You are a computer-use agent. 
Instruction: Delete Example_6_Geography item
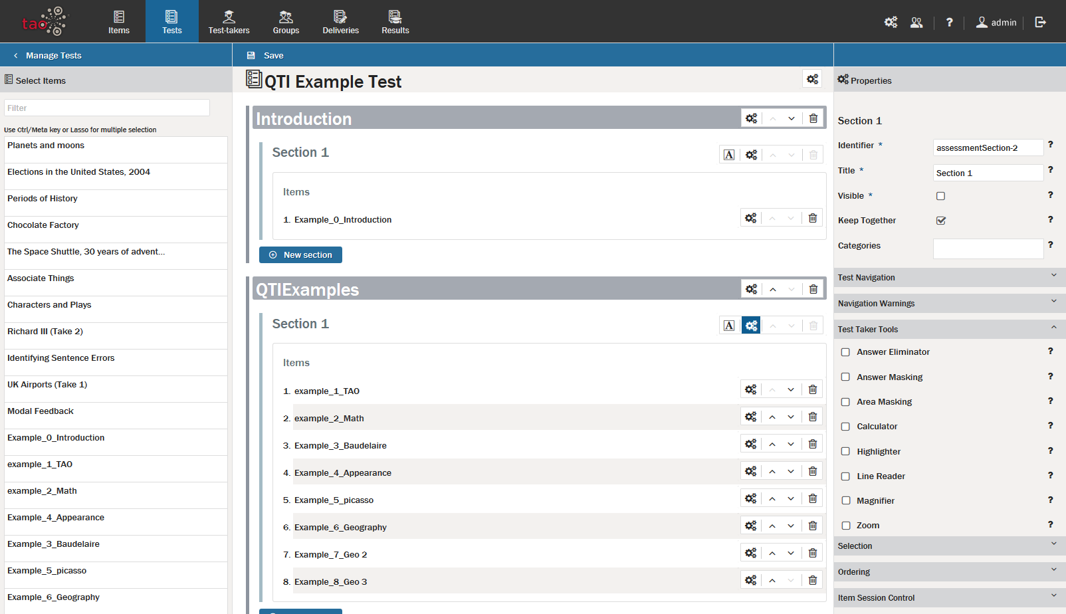(812, 526)
